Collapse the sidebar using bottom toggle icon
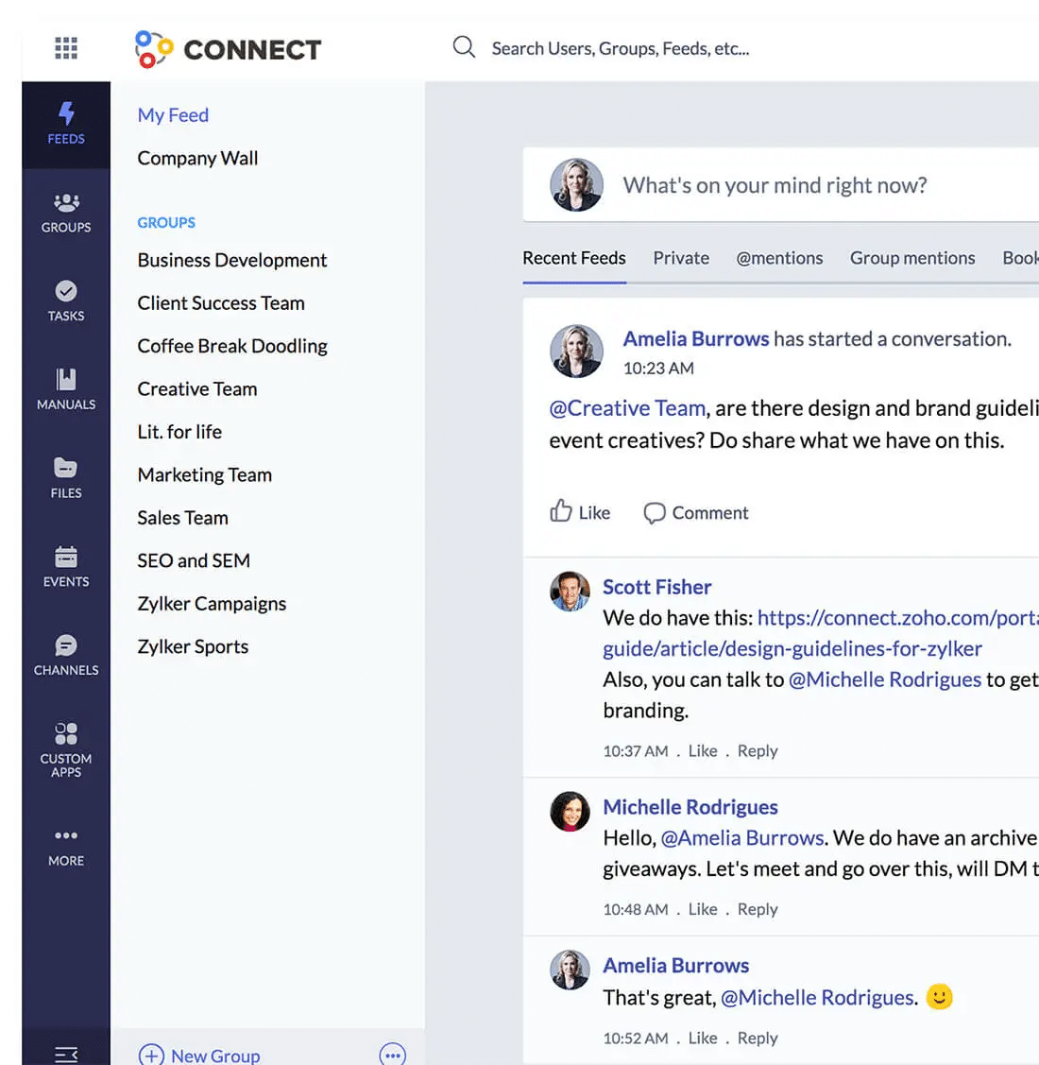Image resolution: width=1039 pixels, height=1065 pixels. point(66,1054)
